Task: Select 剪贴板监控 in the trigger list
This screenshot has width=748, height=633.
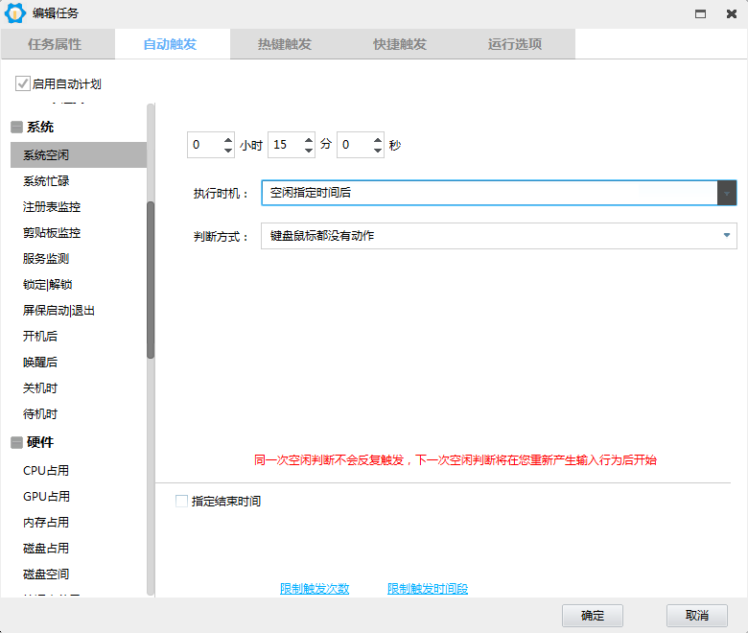Action: tap(52, 233)
